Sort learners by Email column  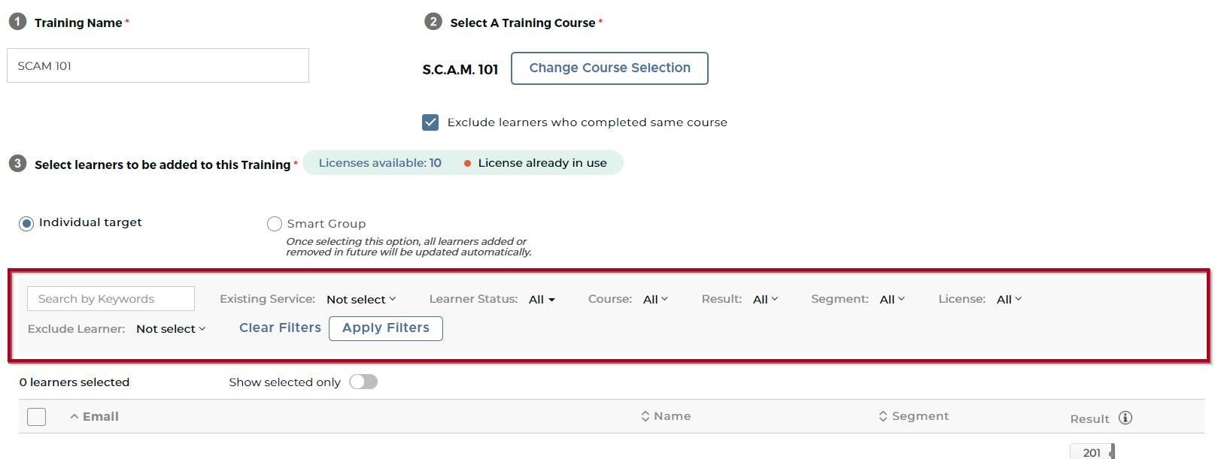(x=95, y=417)
